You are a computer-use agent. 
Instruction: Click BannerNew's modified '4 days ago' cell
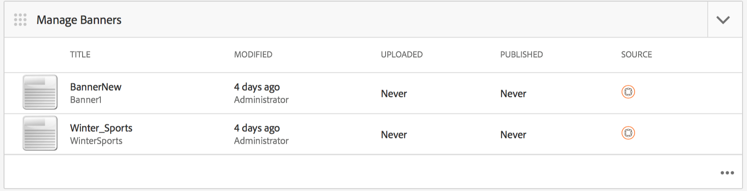(x=257, y=87)
